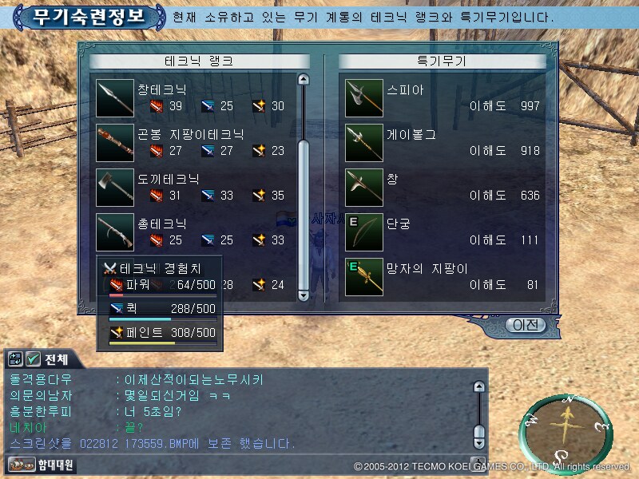The image size is (639, 479).
Task: Click the chat log scroll-down arrow
Action: click(479, 443)
